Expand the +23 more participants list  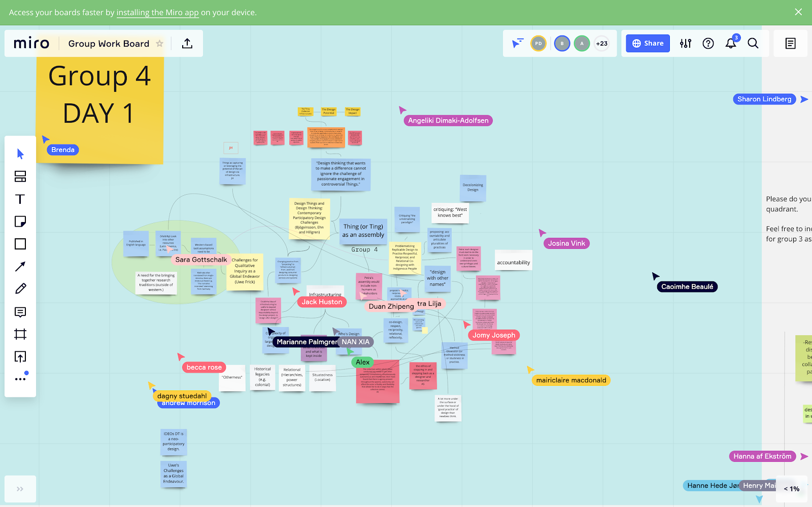pyautogui.click(x=602, y=44)
